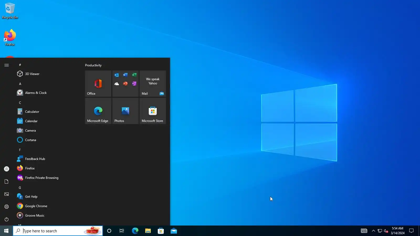420x236 pixels.
Task: Open the Action Center notifications icon
Action: pos(411,231)
